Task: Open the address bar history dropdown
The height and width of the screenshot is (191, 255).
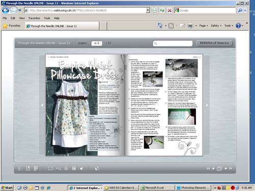Action: 148,10
